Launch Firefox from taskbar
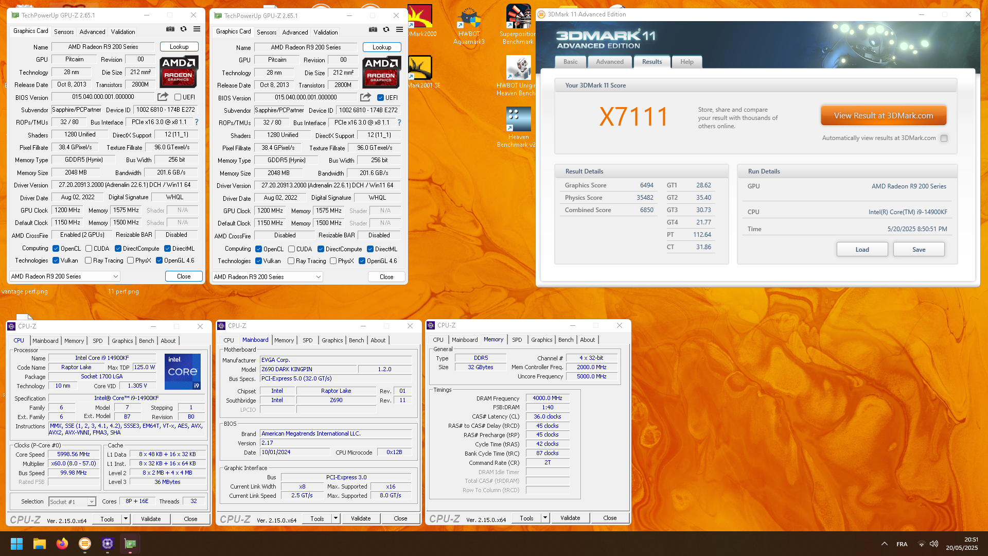Viewport: 988px width, 556px height. (x=62, y=544)
